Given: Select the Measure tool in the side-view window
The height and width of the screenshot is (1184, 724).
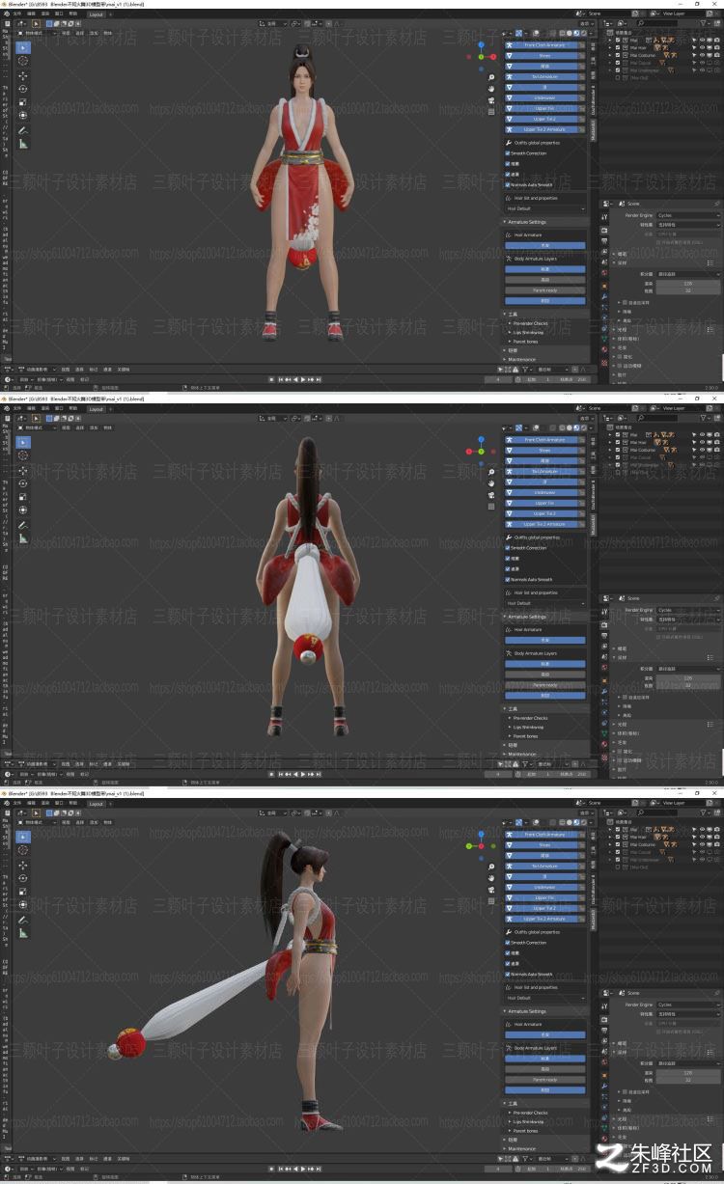Looking at the screenshot, I should [23, 933].
